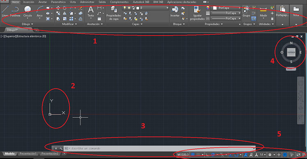307x159 pixels.
Task: Click the Move (Desplazar) tool icon
Action: point(58,8)
